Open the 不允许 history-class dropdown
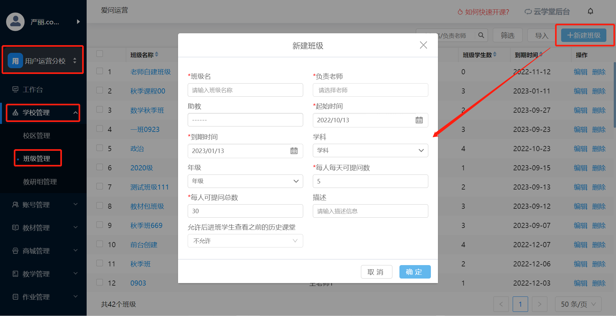 click(245, 241)
